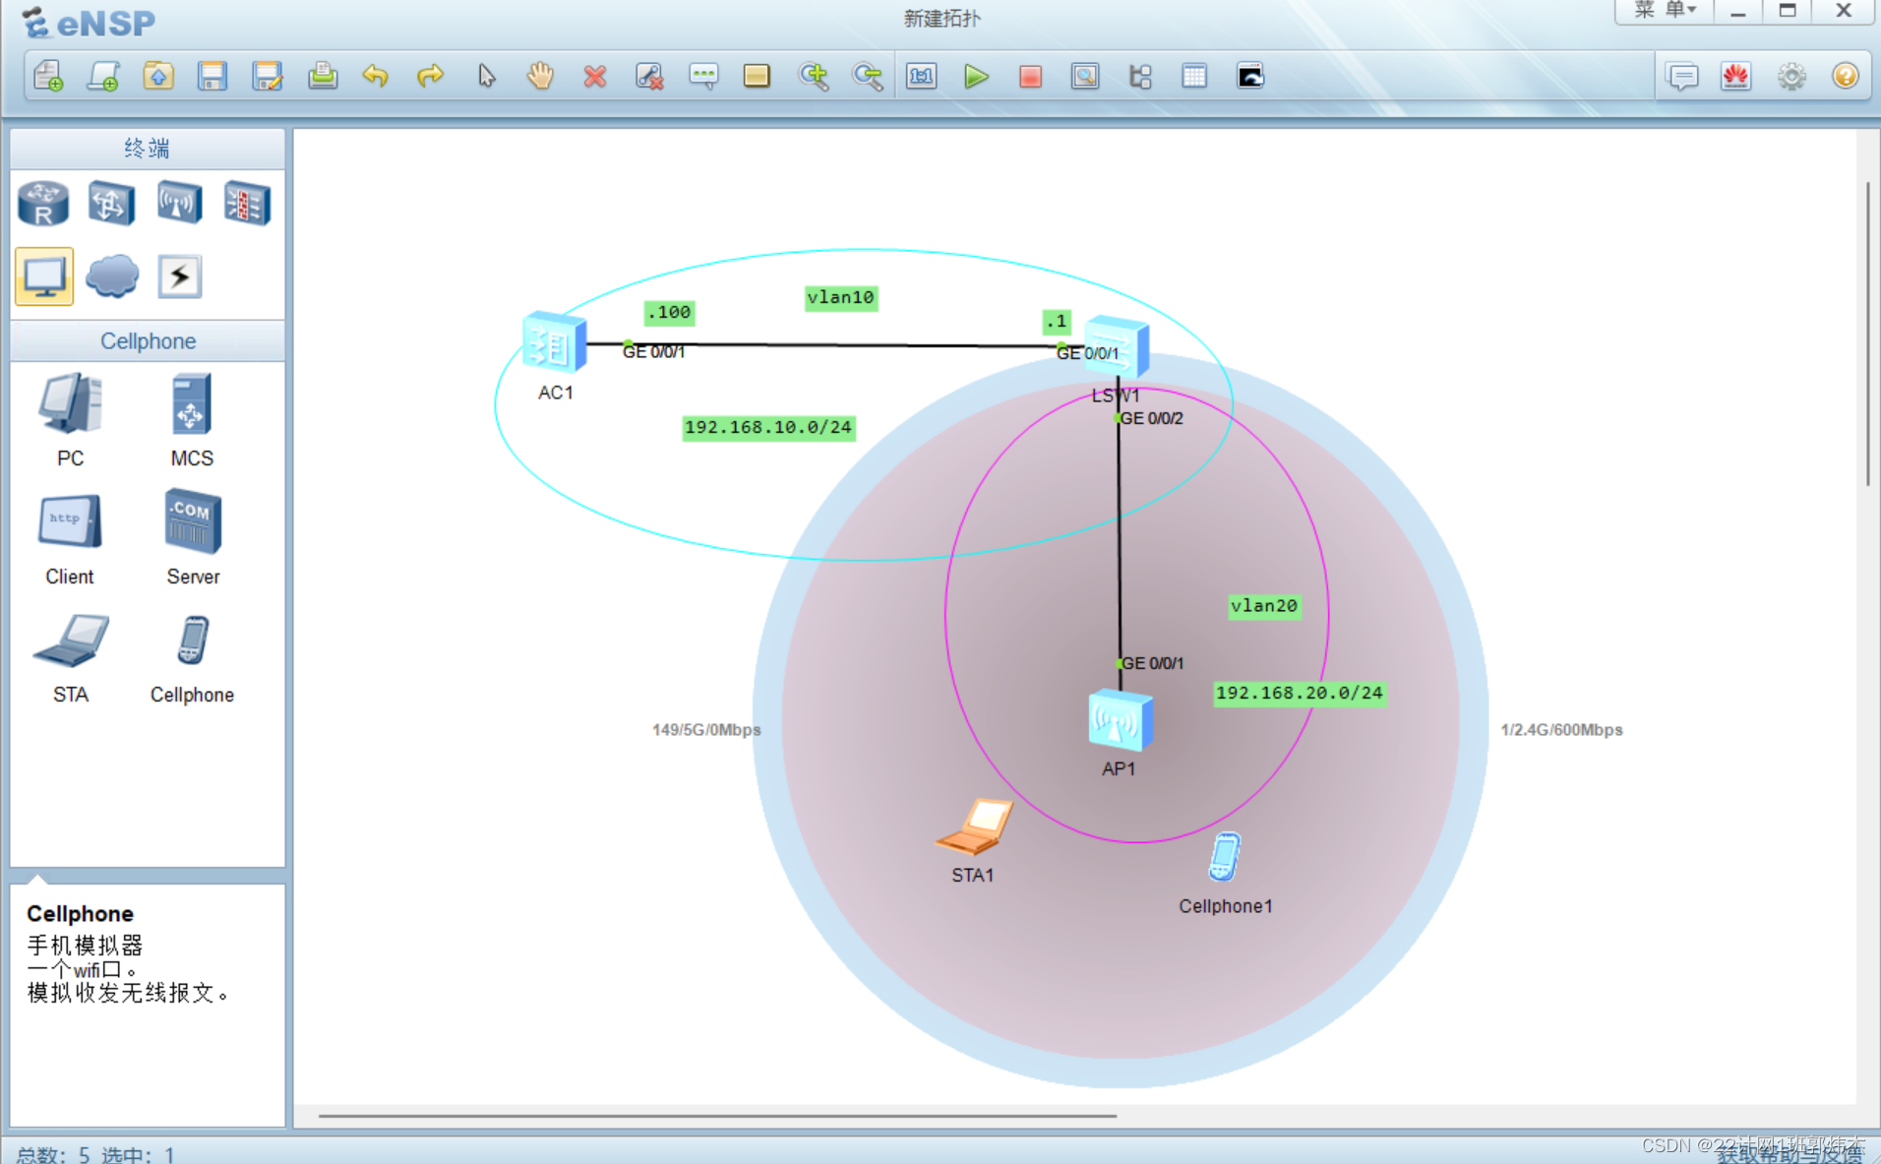Click the Undo arrow icon
Viewport: 1881px width, 1164px height.
click(x=375, y=76)
